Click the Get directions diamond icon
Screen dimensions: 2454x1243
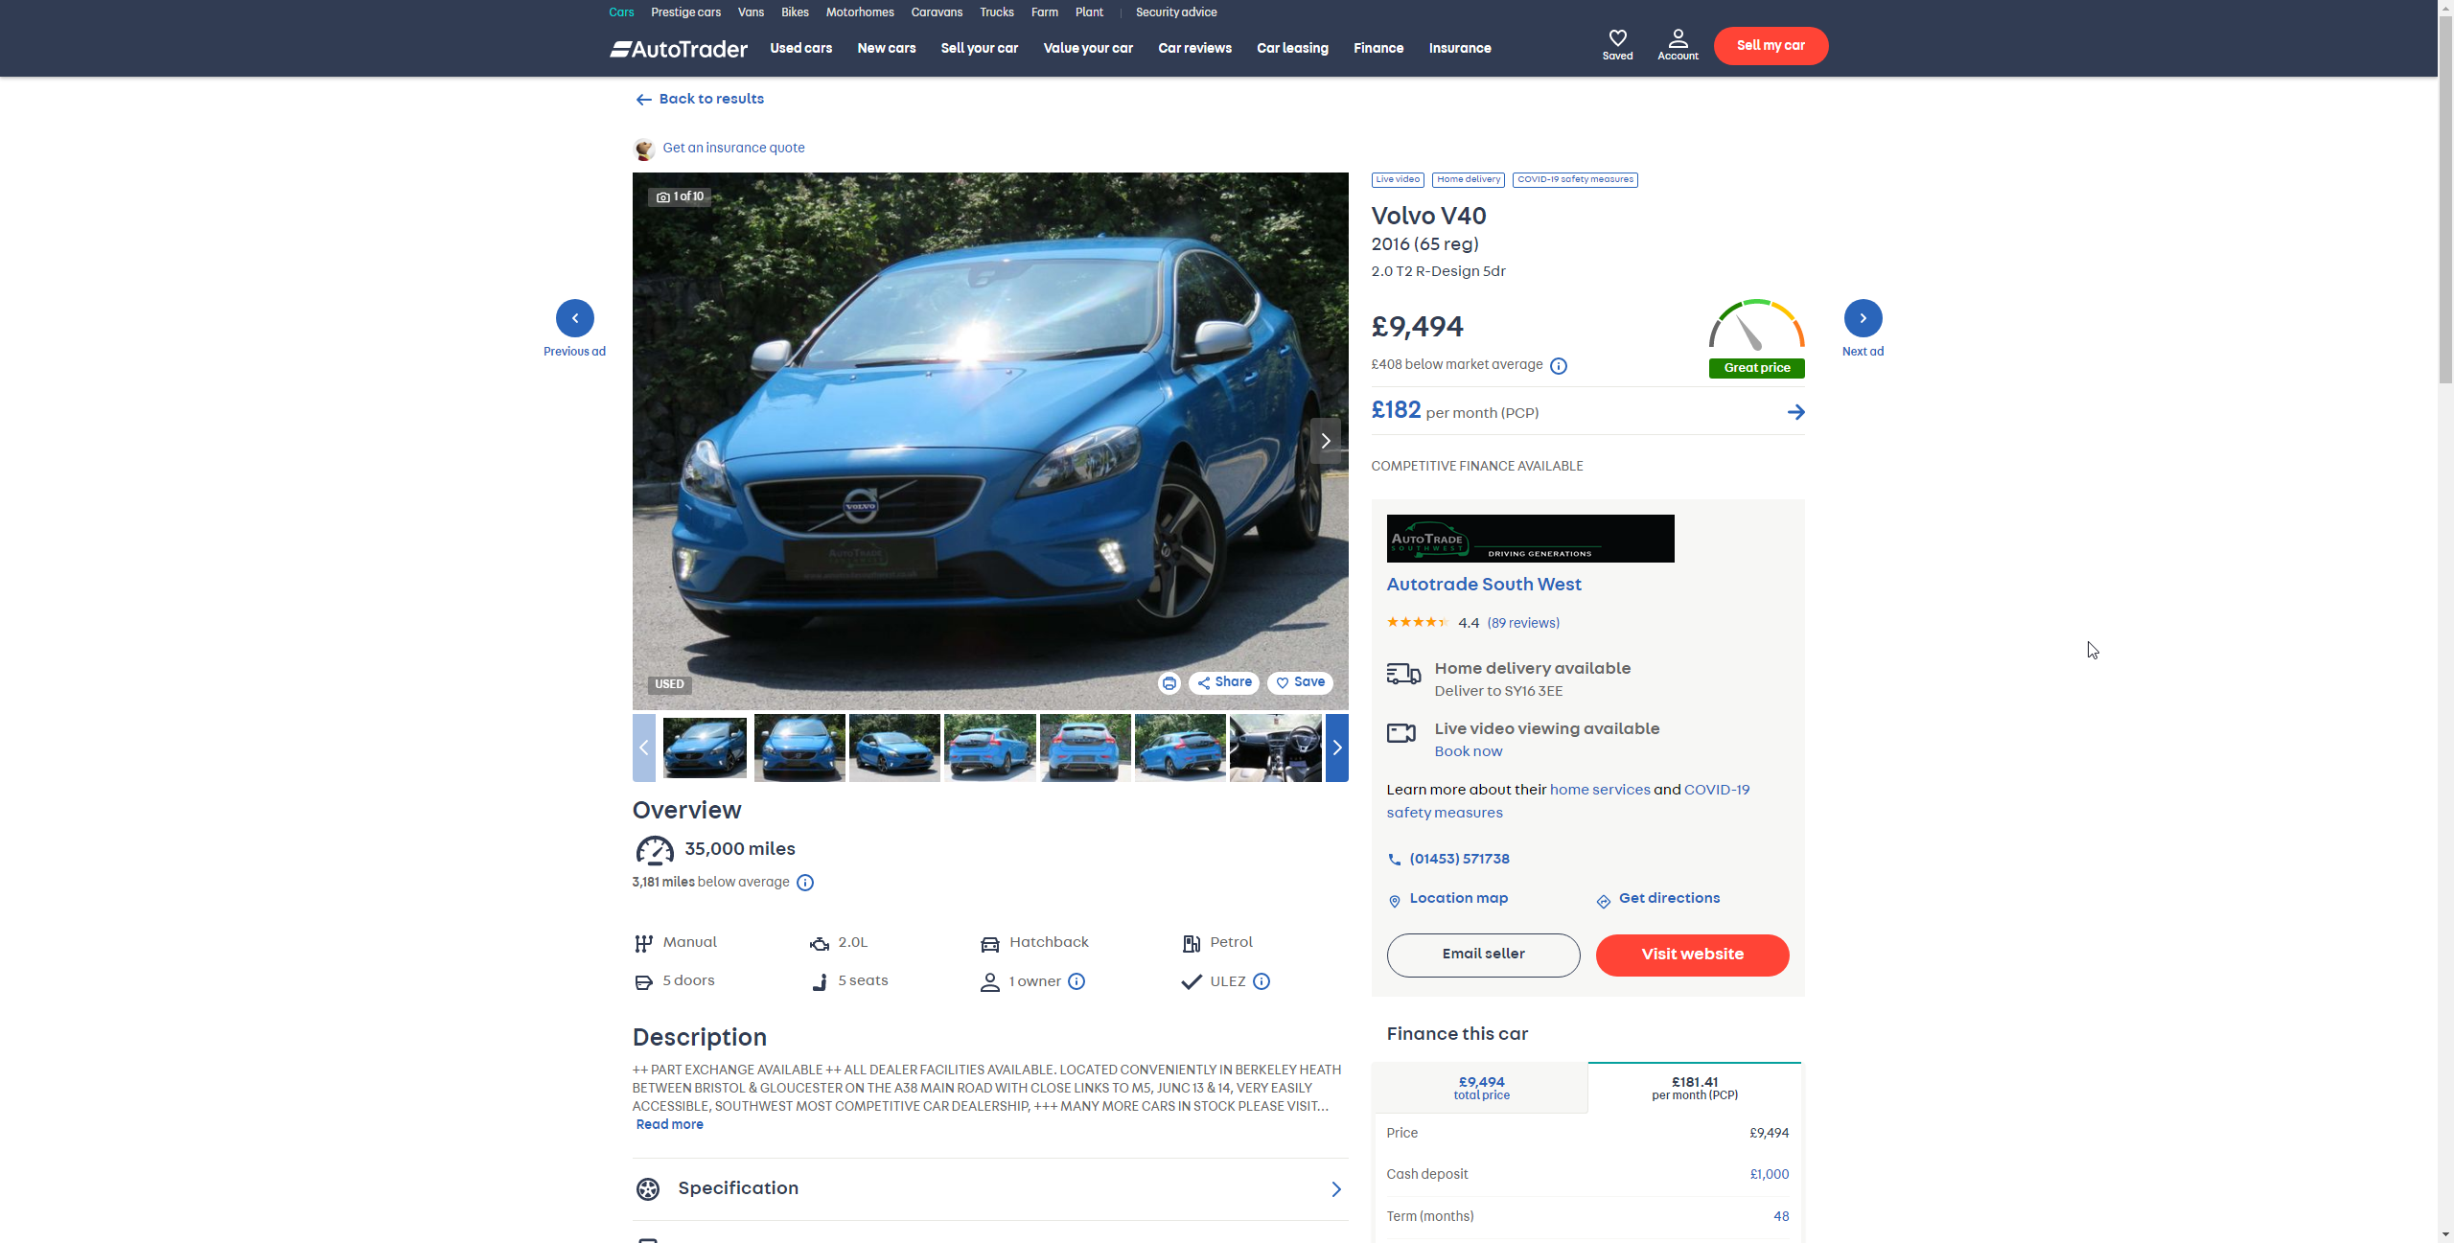[x=1603, y=901]
